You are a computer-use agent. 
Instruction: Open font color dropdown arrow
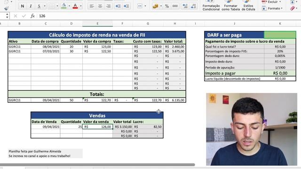[80, 6]
